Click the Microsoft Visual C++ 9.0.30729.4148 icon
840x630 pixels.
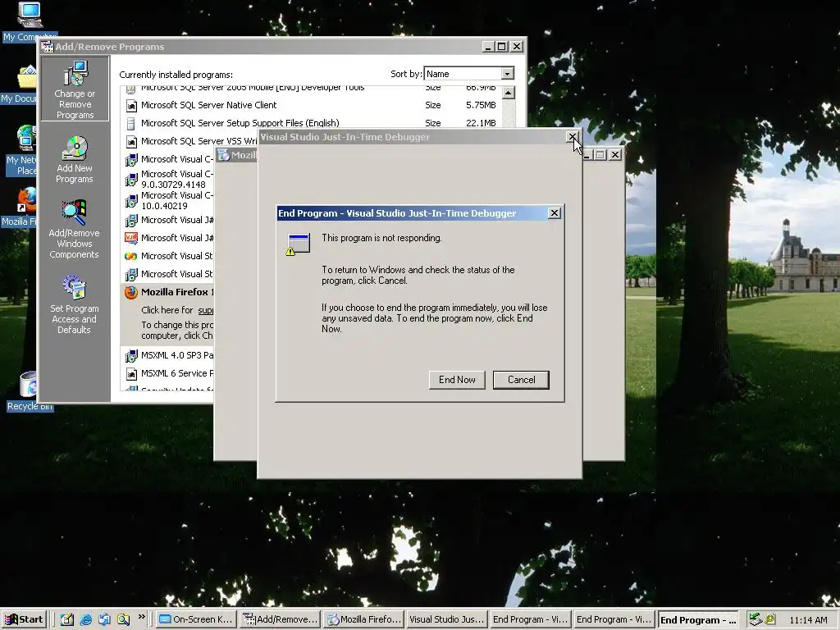131,180
